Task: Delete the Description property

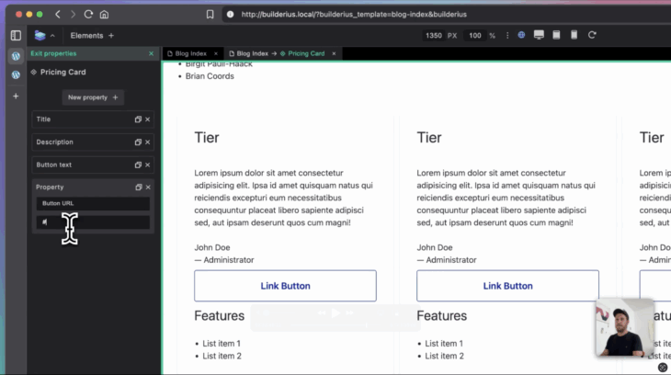Action: [147, 142]
